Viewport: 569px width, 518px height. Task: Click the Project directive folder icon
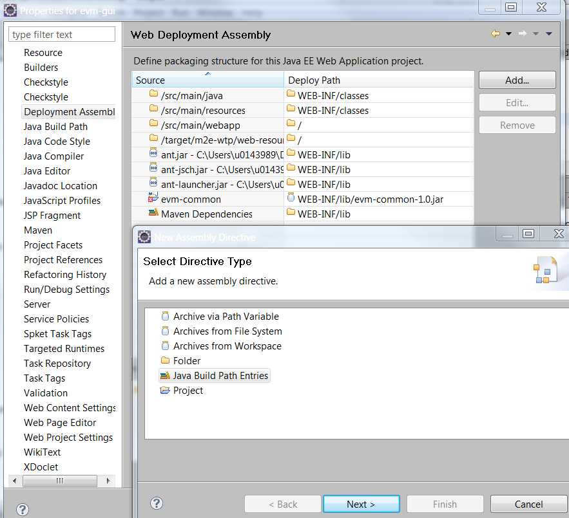pos(165,391)
